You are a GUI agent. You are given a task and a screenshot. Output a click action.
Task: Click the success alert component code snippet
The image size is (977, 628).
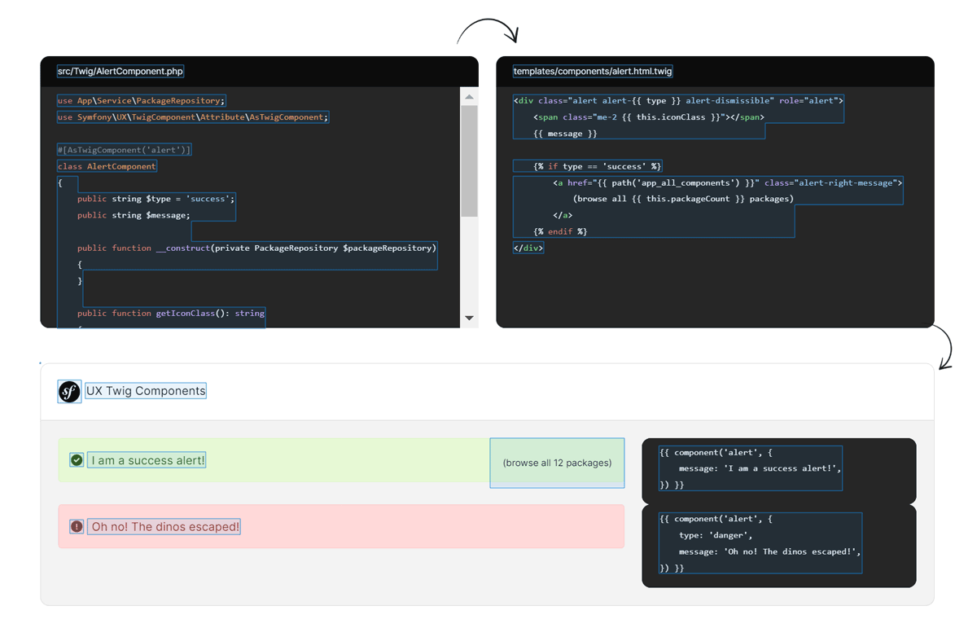point(749,468)
